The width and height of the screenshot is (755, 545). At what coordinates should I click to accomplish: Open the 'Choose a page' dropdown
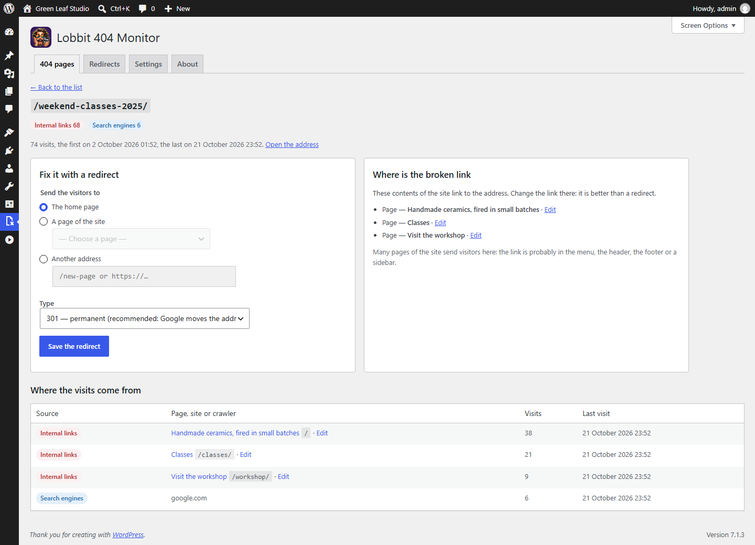tap(131, 239)
